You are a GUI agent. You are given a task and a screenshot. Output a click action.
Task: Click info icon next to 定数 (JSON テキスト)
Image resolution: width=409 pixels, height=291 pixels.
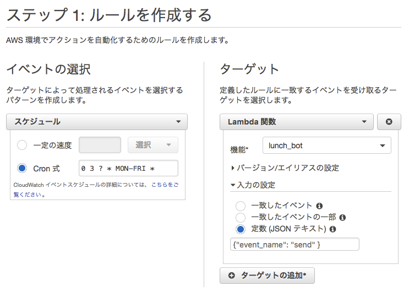[x=332, y=229]
